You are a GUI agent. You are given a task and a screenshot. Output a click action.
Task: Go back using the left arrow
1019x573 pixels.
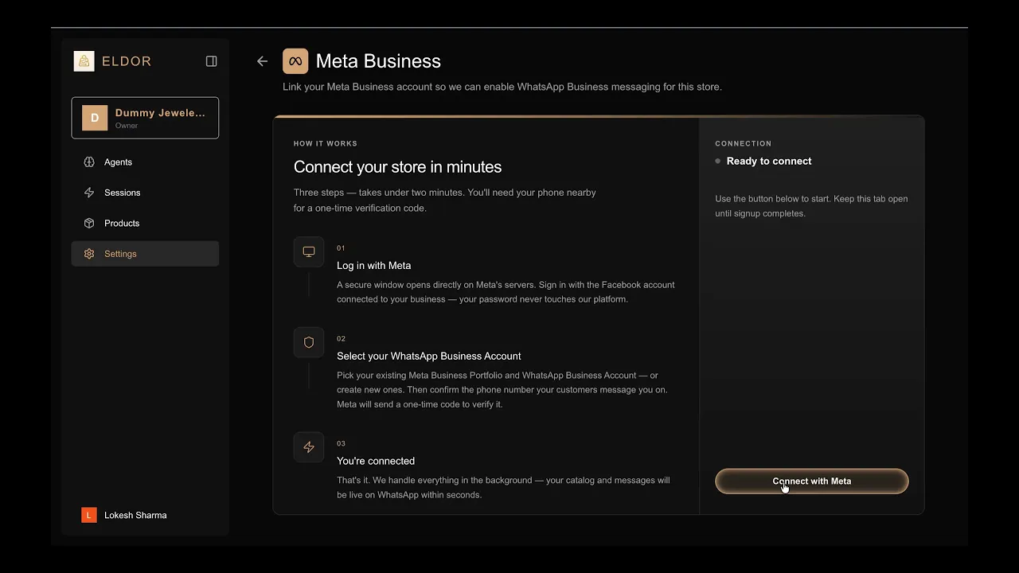click(262, 61)
